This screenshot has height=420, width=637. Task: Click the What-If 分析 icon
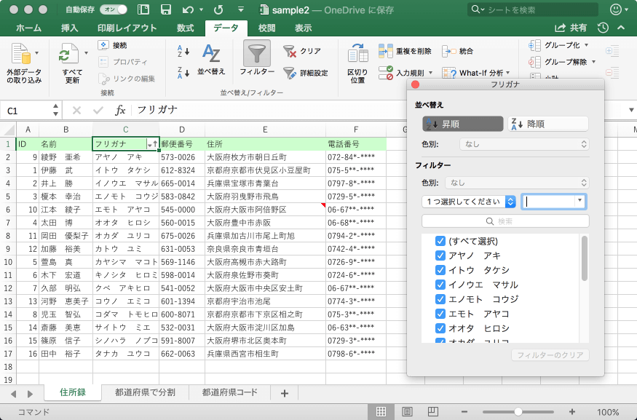449,73
